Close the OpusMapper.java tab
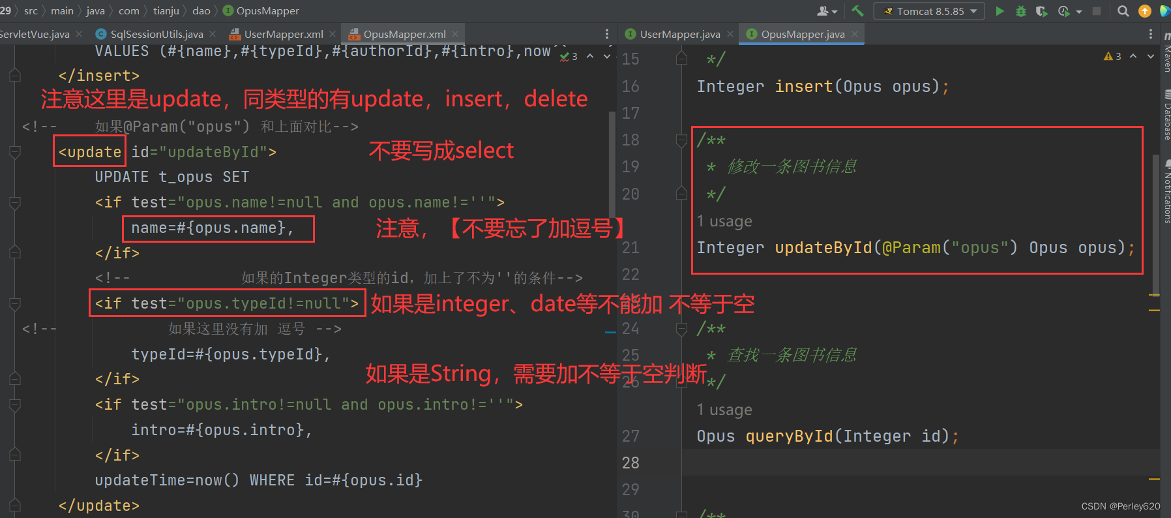 click(854, 34)
